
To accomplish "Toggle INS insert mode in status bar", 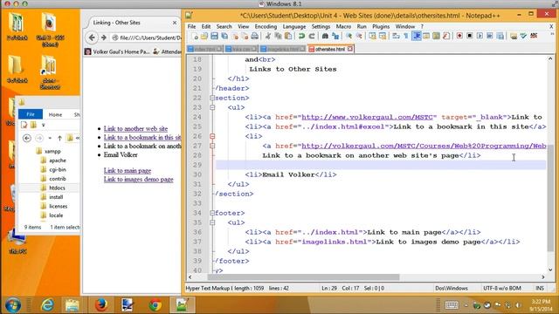I will tap(540, 288).
